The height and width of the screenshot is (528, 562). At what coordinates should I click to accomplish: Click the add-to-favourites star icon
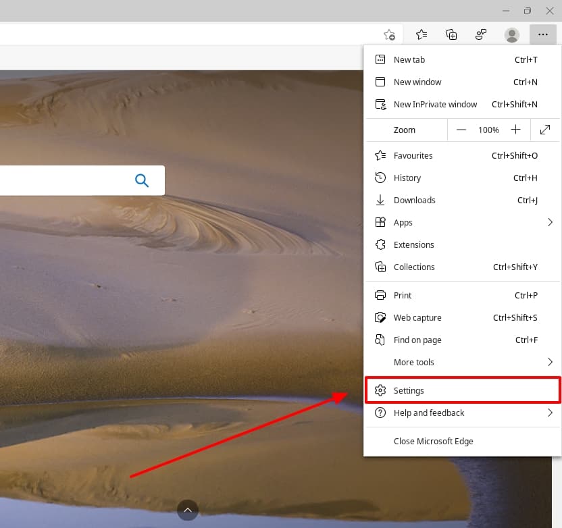[x=389, y=34]
